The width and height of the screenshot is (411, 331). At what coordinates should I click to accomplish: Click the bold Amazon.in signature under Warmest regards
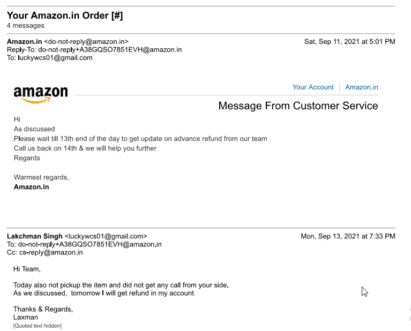click(31, 187)
